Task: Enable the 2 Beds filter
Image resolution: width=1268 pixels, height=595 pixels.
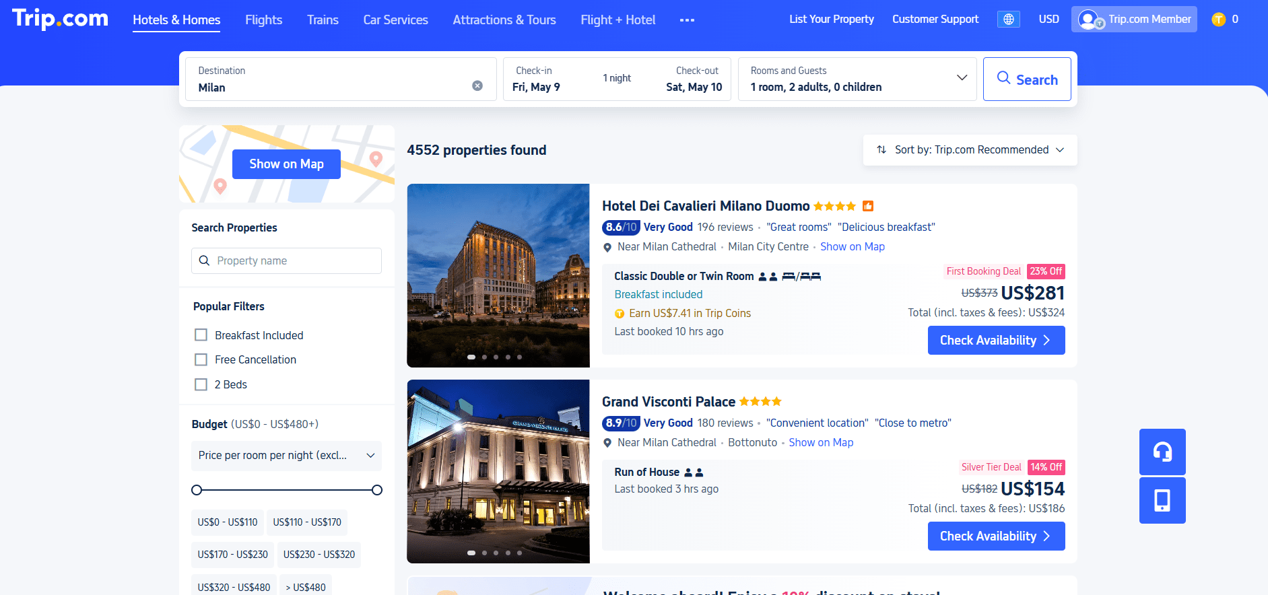Action: 201,384
